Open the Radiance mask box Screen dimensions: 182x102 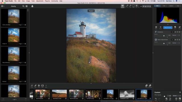(172, 32)
